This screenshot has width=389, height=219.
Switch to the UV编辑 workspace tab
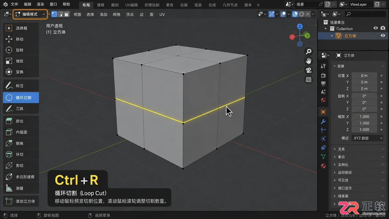(x=132, y=5)
